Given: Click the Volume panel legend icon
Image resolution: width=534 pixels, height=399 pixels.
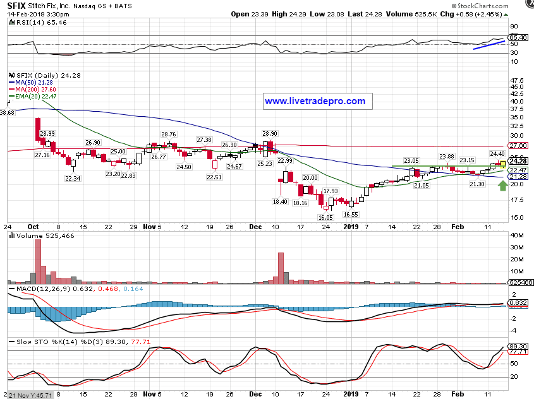Looking at the screenshot, I should [x=10, y=235].
